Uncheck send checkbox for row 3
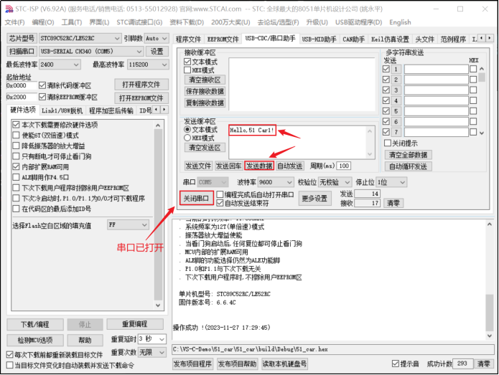Image resolution: width=499 pixels, height=375 pixels. point(386,90)
